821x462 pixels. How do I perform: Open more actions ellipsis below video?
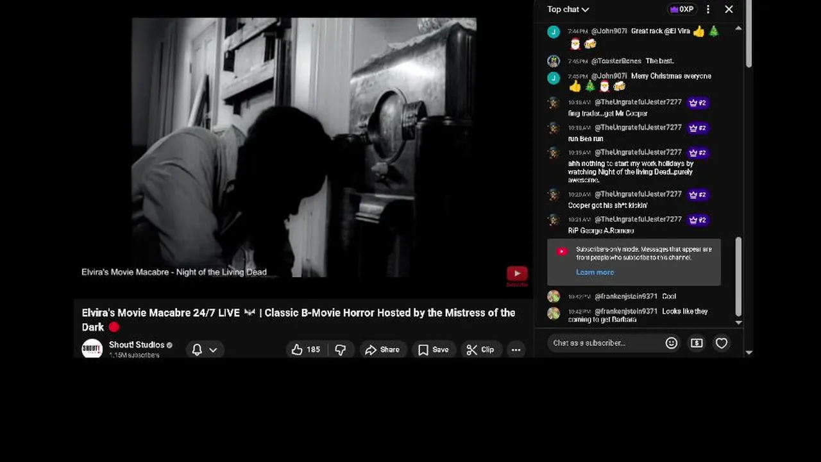point(516,350)
